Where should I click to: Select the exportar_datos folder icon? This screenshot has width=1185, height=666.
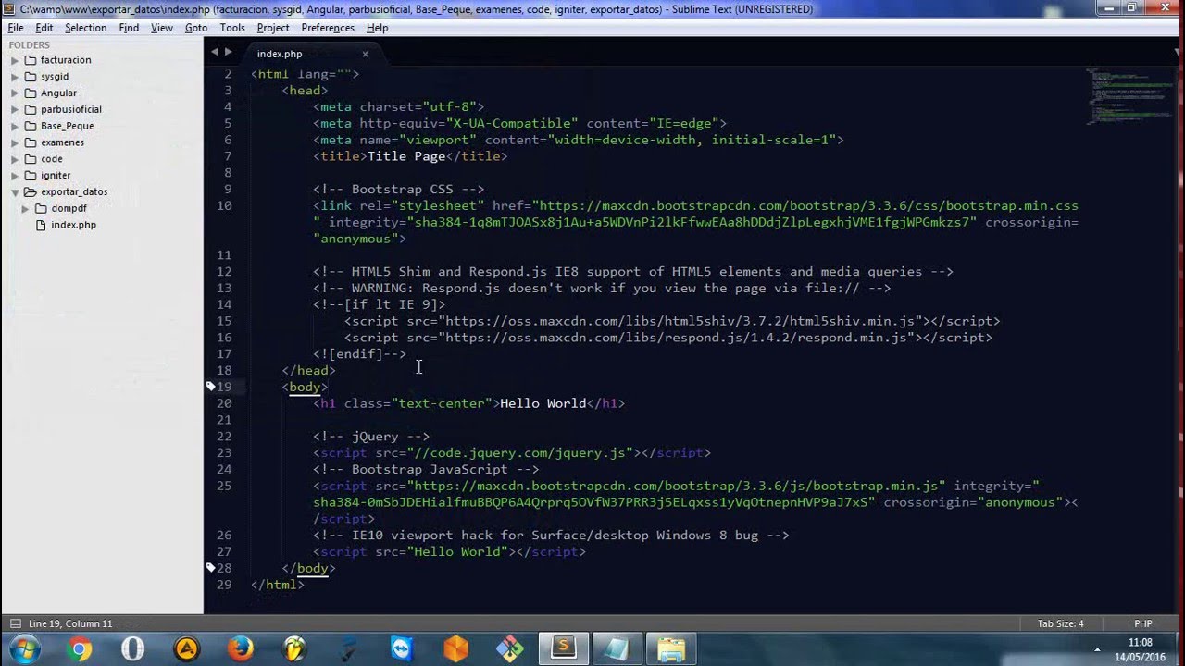point(31,192)
